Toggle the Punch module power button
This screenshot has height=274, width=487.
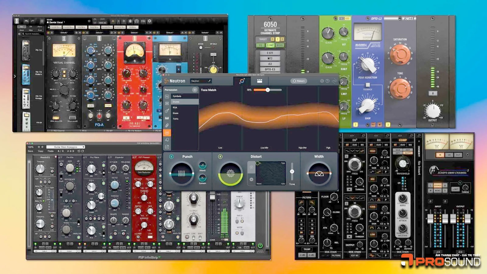tap(171, 156)
